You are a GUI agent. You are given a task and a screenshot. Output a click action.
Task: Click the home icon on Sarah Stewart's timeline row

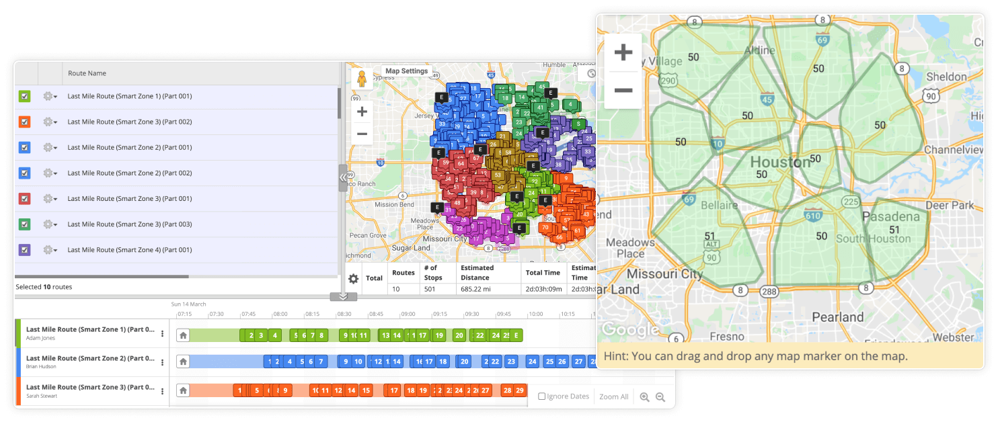coord(183,390)
